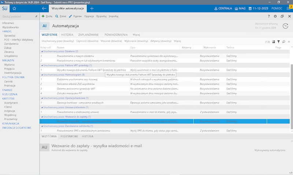Sort by the Flaga column header

pos(278,47)
